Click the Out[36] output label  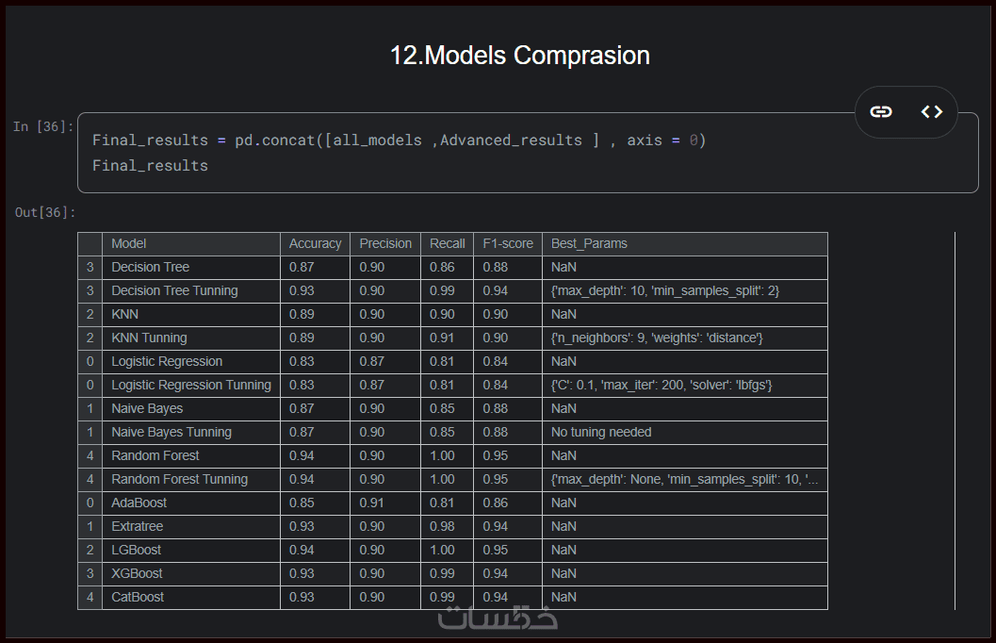45,212
